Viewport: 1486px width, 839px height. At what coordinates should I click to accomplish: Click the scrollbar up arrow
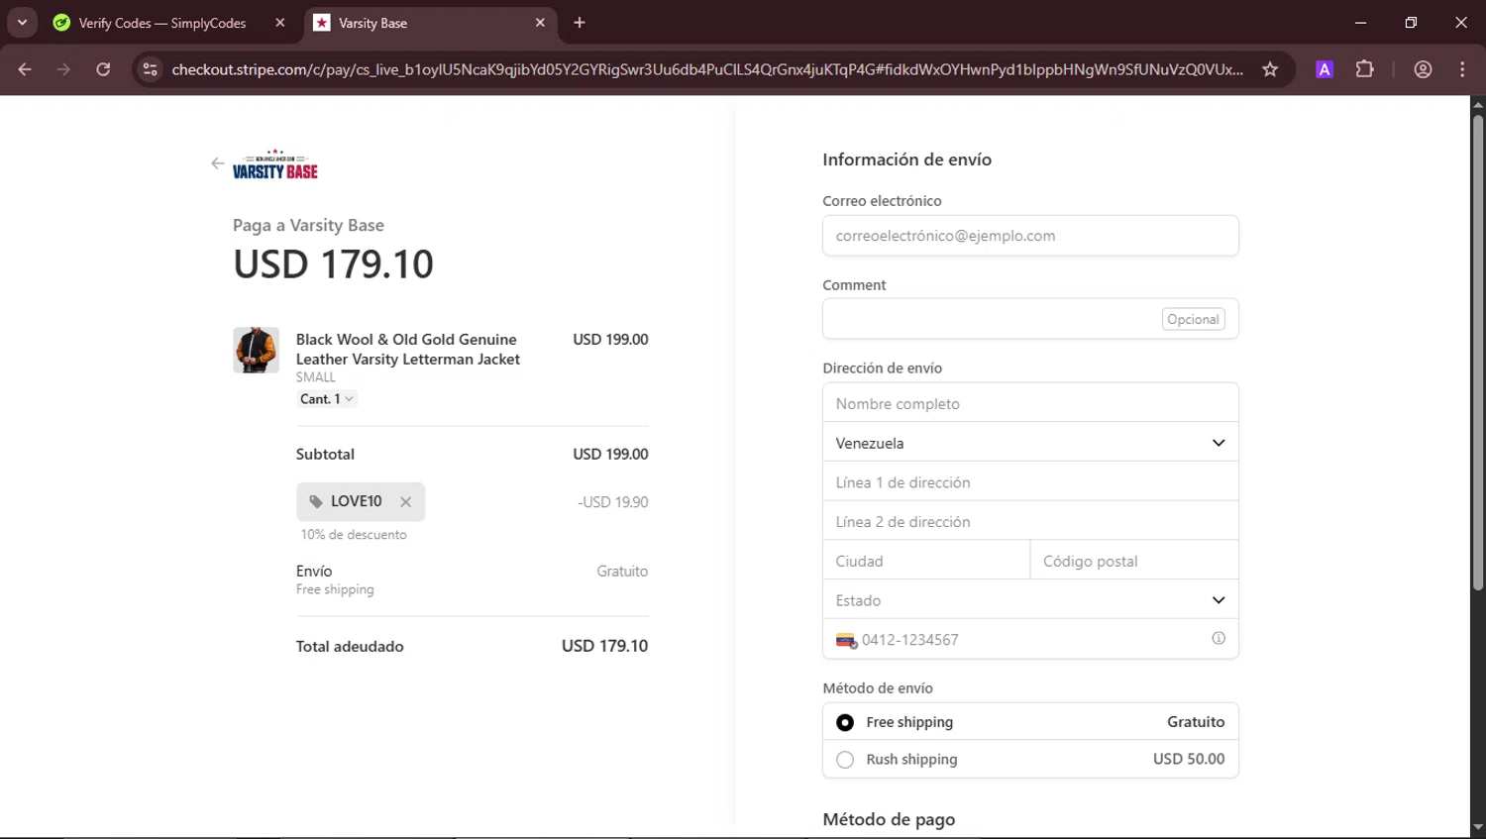(1478, 104)
